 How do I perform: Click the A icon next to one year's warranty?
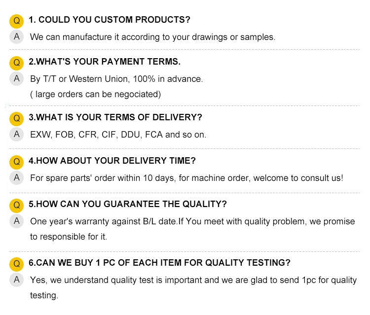(x=17, y=221)
